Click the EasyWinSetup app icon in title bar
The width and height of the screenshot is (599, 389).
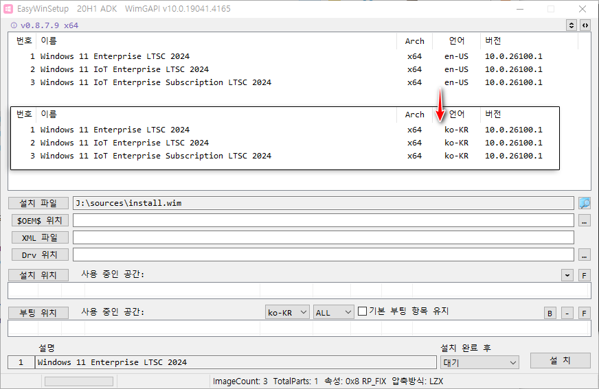8,9
